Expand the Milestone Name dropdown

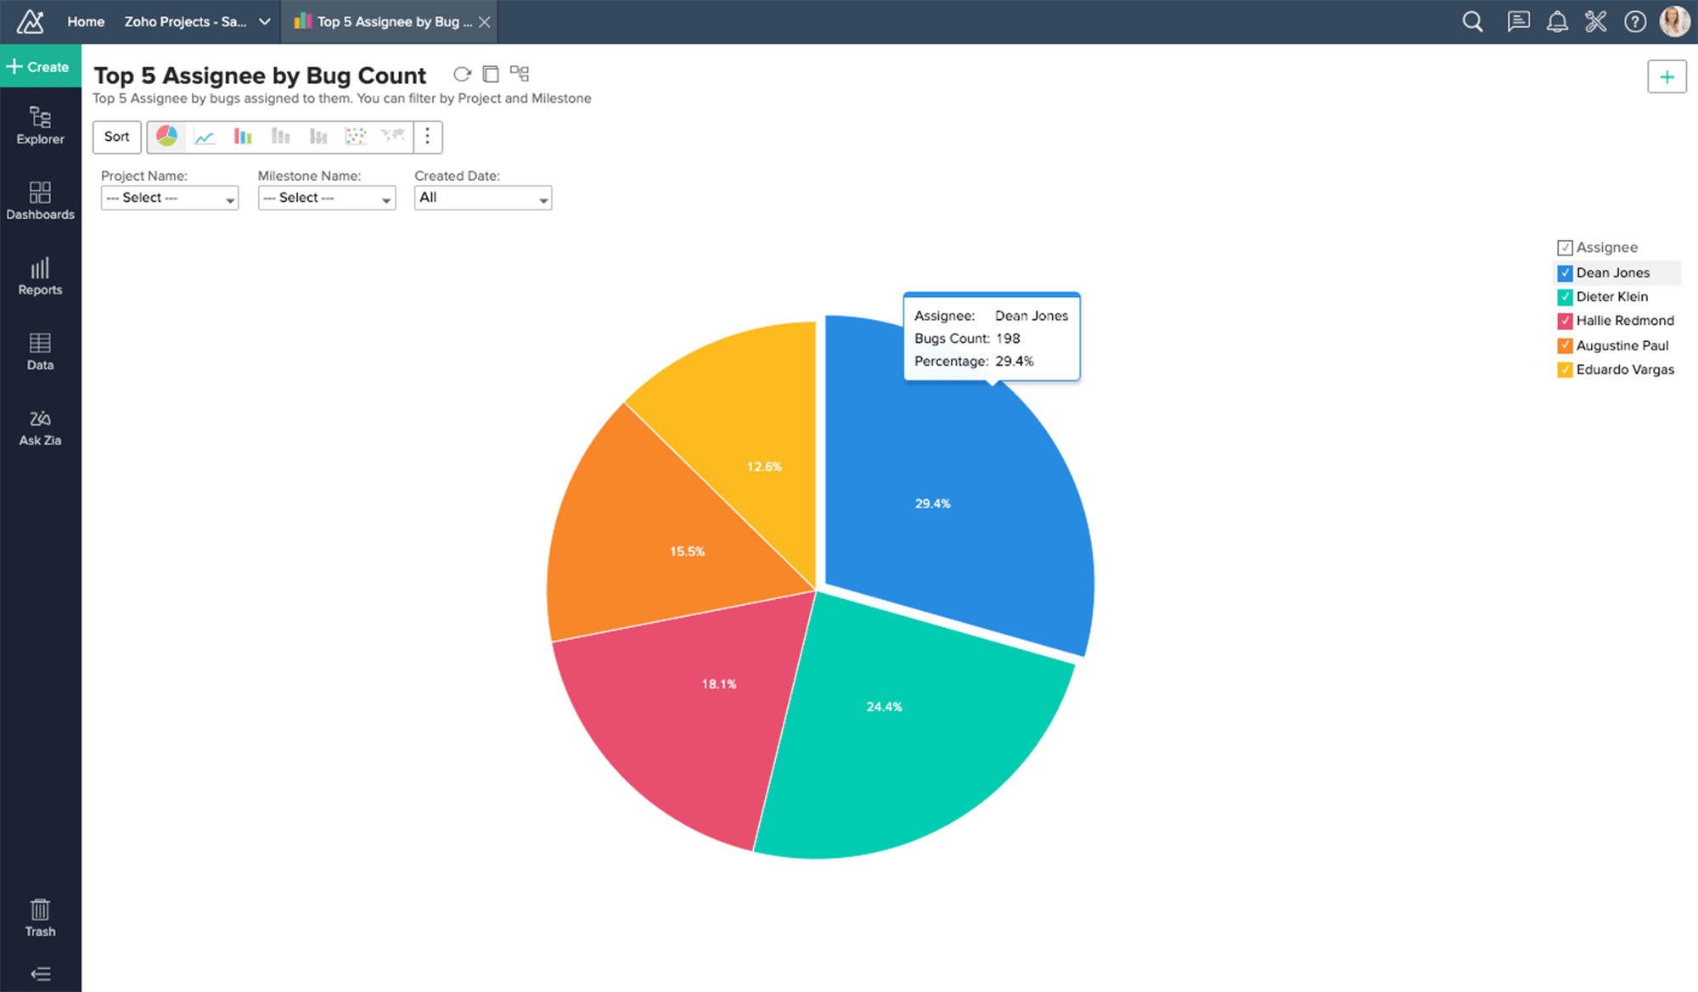click(x=326, y=198)
